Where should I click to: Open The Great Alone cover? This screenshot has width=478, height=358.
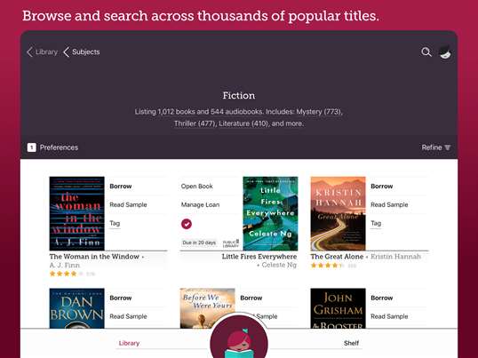(x=339, y=213)
